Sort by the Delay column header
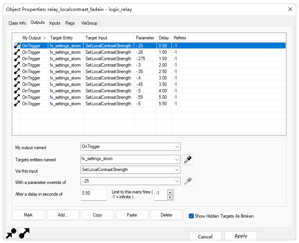299x243 pixels. pos(164,38)
